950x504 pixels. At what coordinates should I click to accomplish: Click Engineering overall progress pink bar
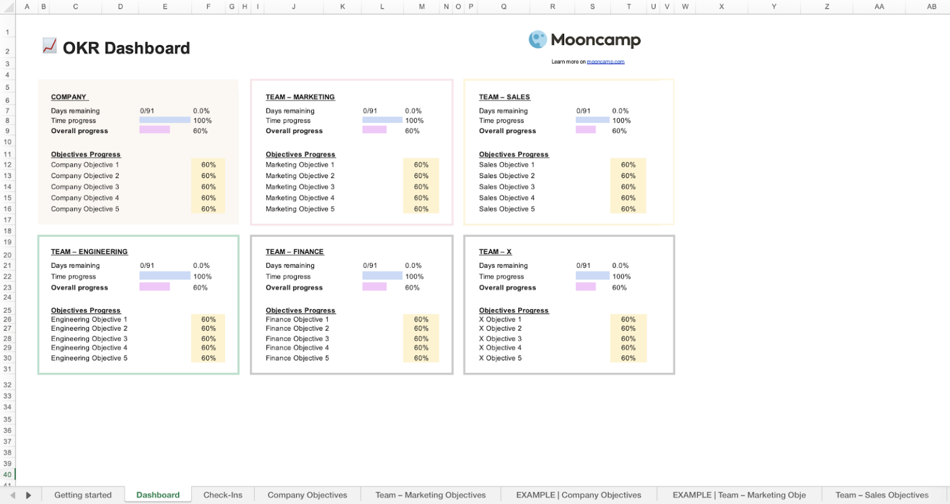[155, 287]
